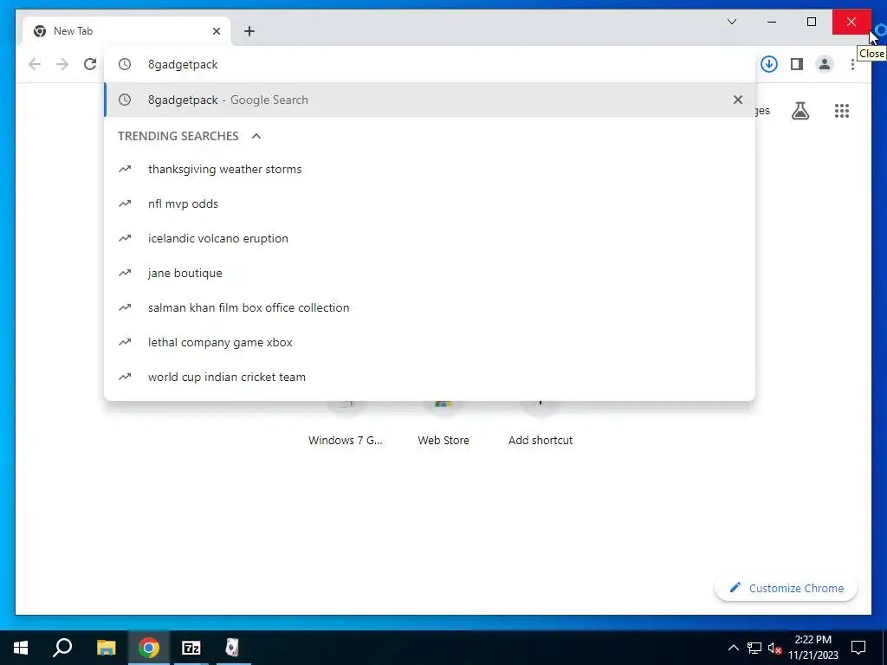This screenshot has height=665, width=887.
Task: Open network status tray icon
Action: (x=754, y=648)
